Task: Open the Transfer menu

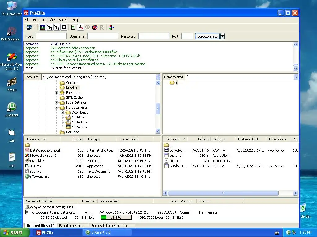Action: coord(49,20)
